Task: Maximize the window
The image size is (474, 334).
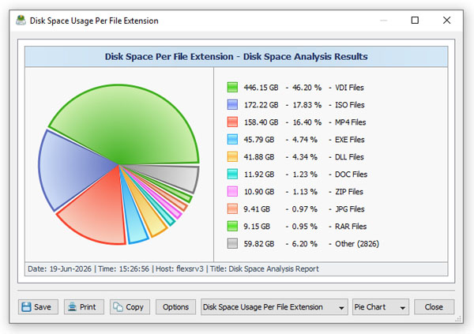Action: coord(415,21)
